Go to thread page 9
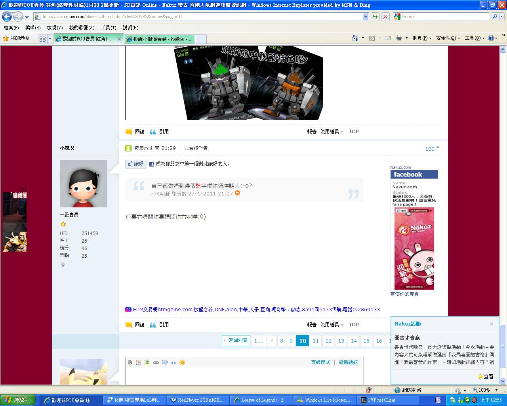Screen dimensions: 507x406 pos(291,341)
